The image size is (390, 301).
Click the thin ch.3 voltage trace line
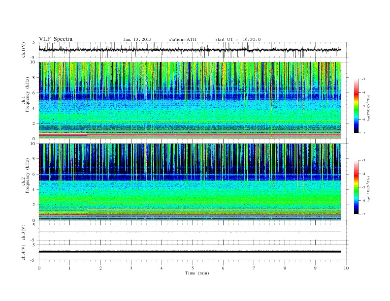tap(190, 232)
